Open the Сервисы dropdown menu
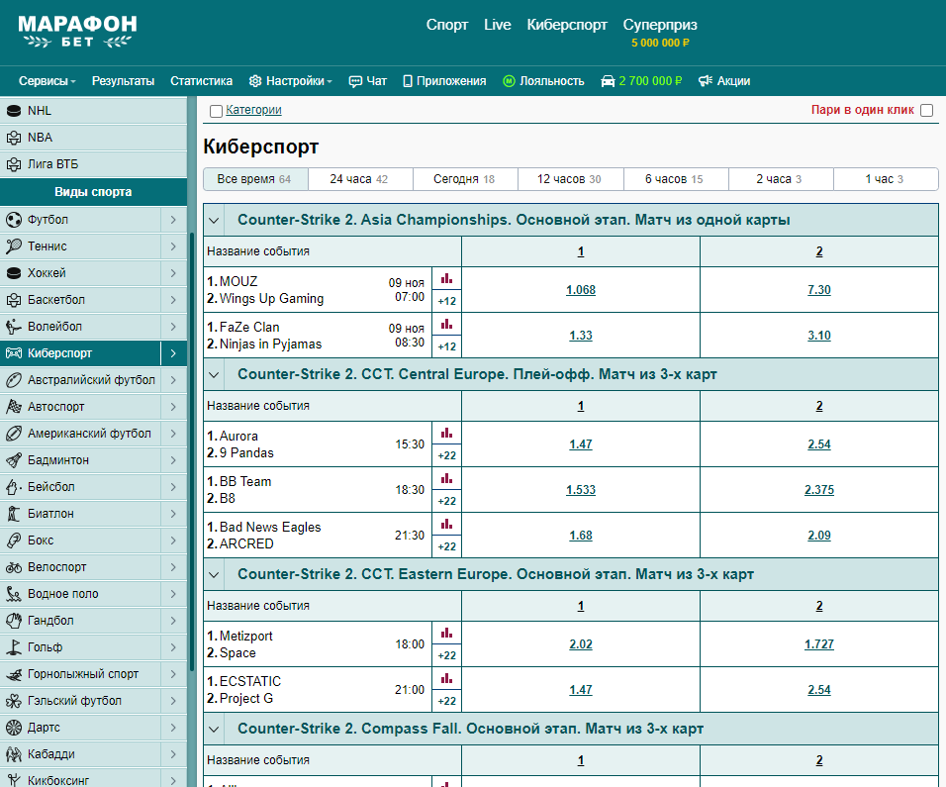The image size is (946, 787). (x=47, y=81)
